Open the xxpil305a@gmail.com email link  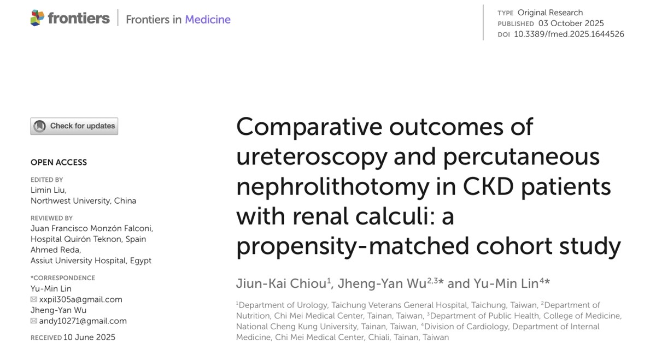tap(80, 299)
